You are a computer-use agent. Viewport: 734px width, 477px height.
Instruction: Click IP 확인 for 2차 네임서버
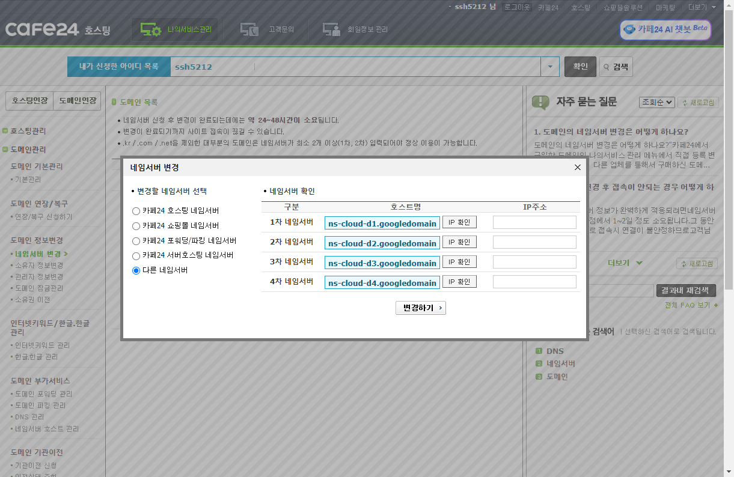459,242
